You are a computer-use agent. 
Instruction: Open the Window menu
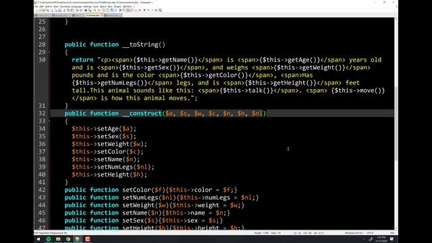tap(128, 6)
